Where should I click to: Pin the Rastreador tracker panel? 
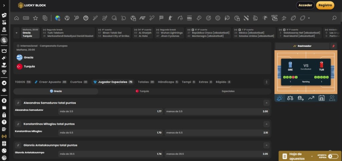(333, 46)
